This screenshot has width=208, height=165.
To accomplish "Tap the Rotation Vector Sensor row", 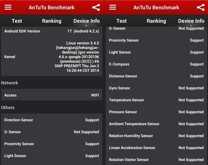I will (x=156, y=159).
